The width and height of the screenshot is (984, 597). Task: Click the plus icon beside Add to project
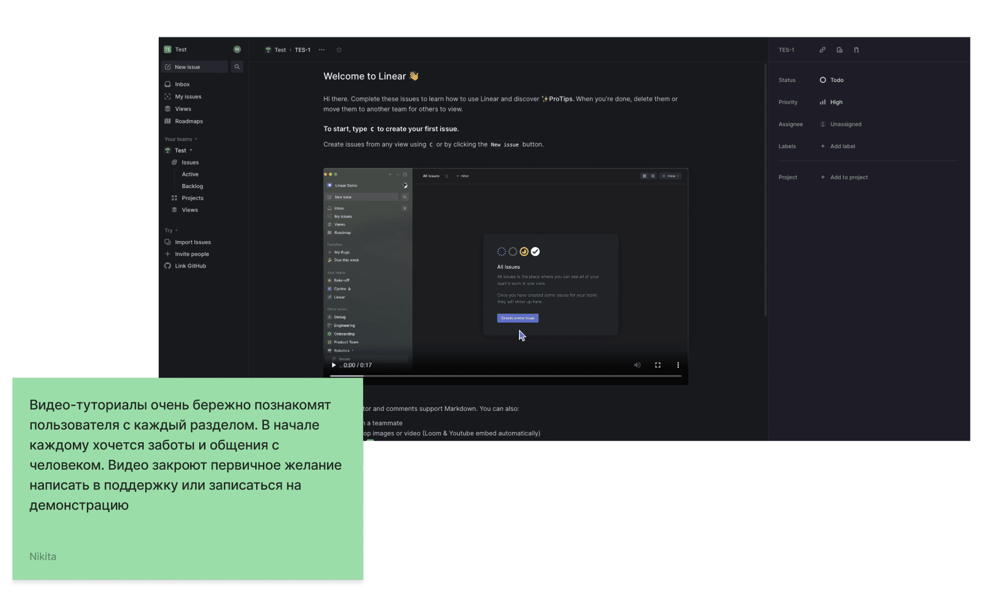[x=823, y=177]
